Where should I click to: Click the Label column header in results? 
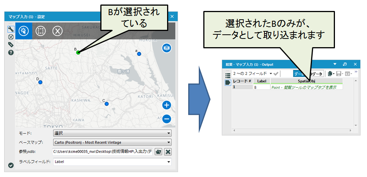click(x=261, y=81)
